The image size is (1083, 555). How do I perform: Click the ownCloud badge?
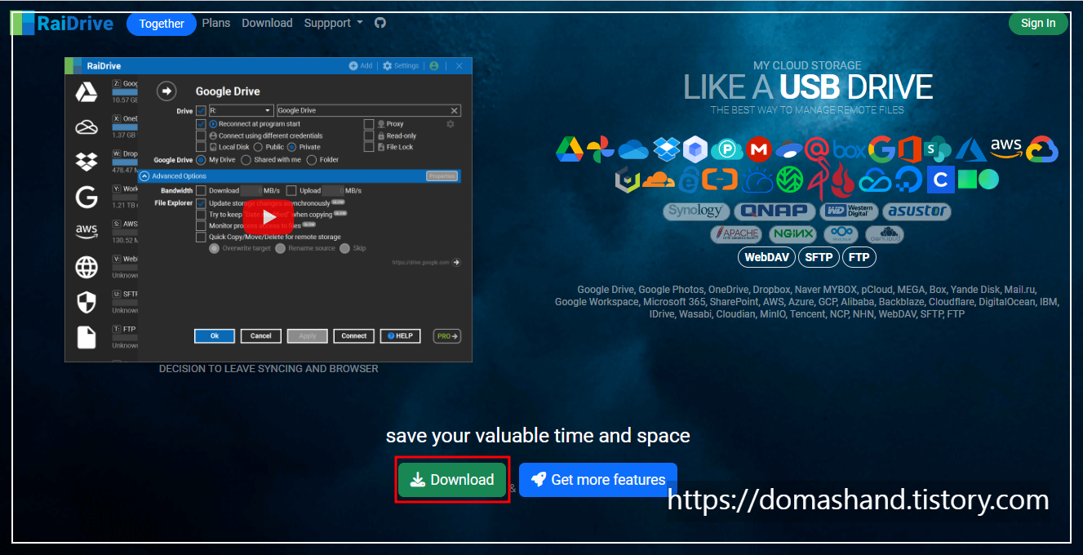point(885,234)
